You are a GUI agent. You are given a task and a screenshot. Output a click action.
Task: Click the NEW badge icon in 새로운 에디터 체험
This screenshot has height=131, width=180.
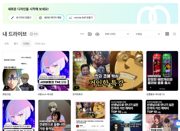tap(40, 18)
